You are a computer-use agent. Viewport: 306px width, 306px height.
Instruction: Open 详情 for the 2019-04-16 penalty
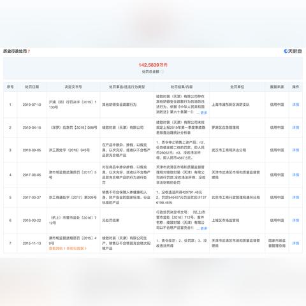coord(296,127)
